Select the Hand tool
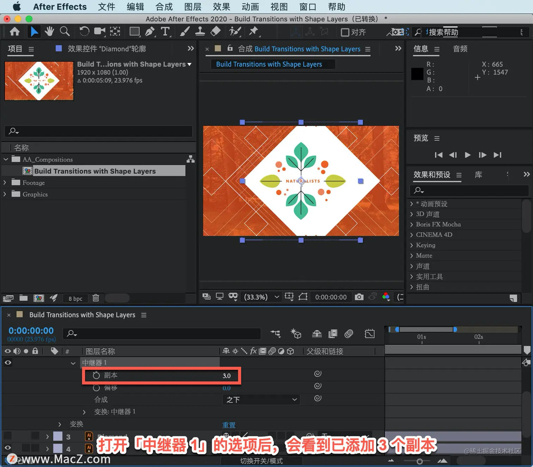The height and width of the screenshot is (467, 533). point(49,32)
